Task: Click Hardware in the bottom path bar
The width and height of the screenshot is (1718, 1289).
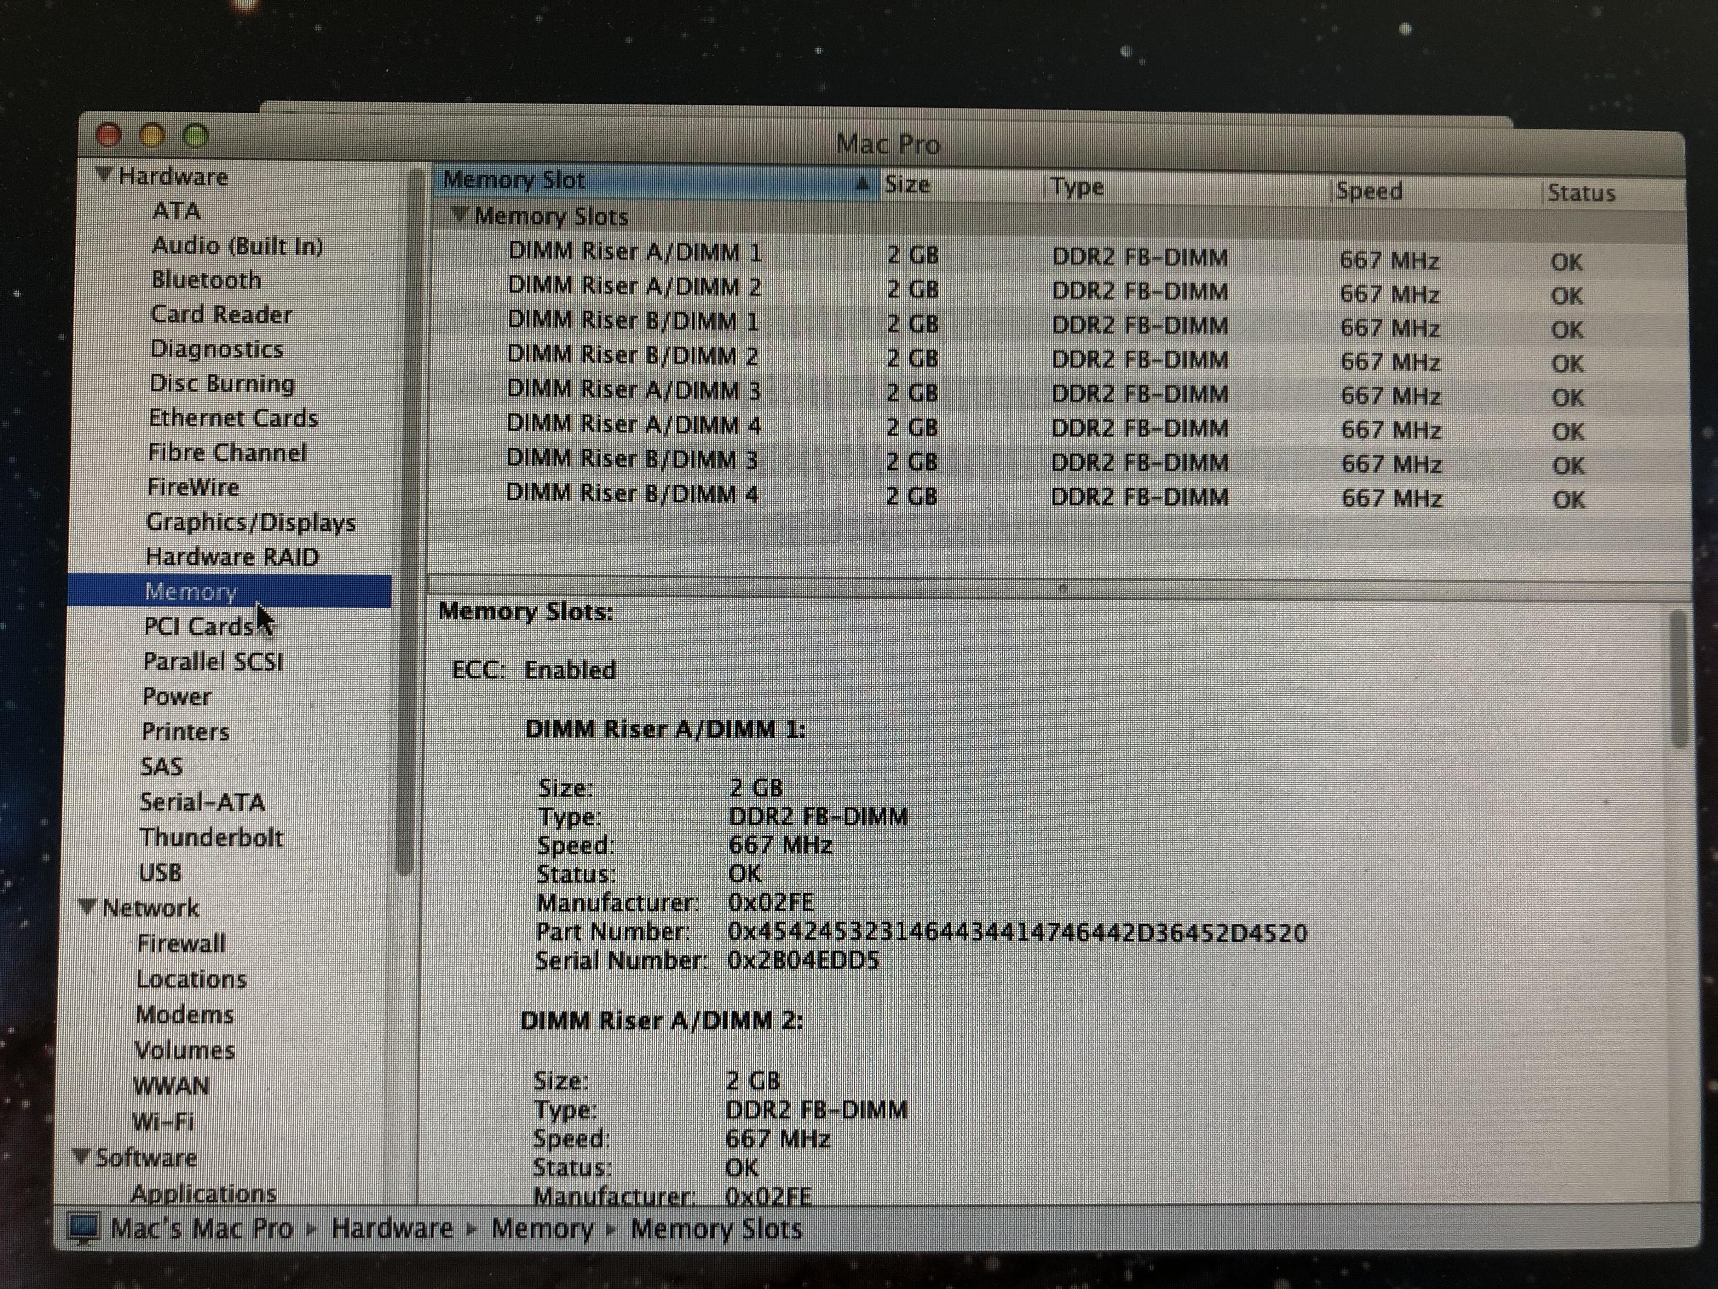Action: point(392,1228)
